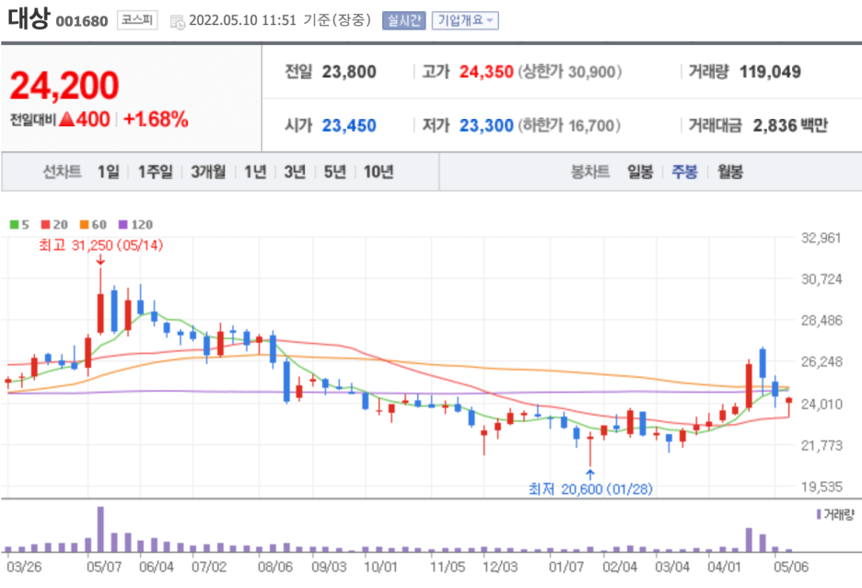Screen dimensions: 862x588
Task: Open the 기업개요 dropdown
Action: (465, 20)
